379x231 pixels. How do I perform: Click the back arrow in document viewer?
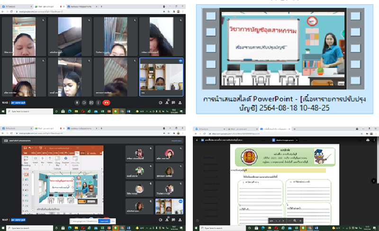(x=198, y=141)
